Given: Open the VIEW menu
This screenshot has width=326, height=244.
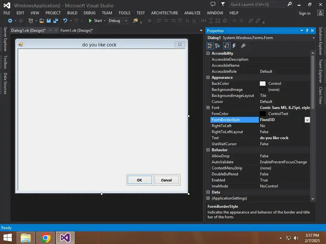Looking at the screenshot, I should point(35,13).
